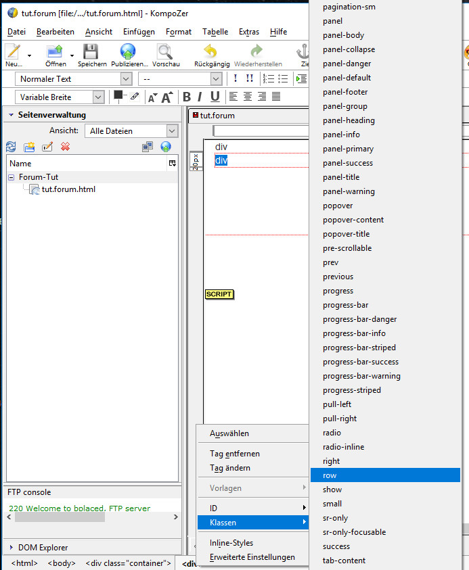The width and height of the screenshot is (469, 570).
Task: Toggle italic formatting
Action: [x=200, y=97]
